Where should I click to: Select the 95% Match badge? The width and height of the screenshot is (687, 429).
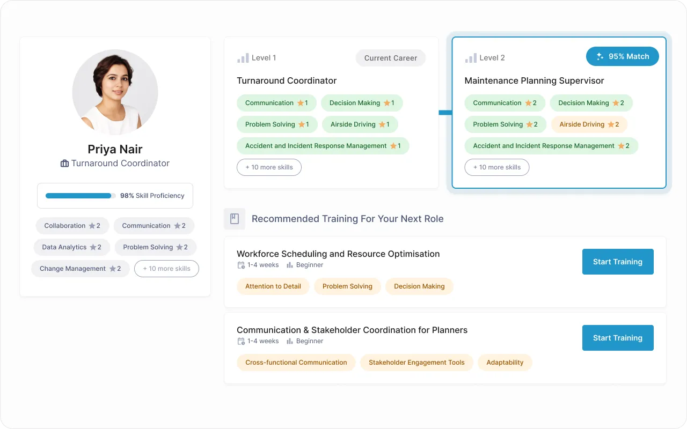622,57
